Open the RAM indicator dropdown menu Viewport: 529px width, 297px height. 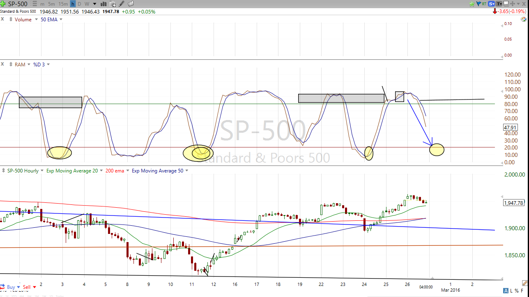tap(29, 65)
